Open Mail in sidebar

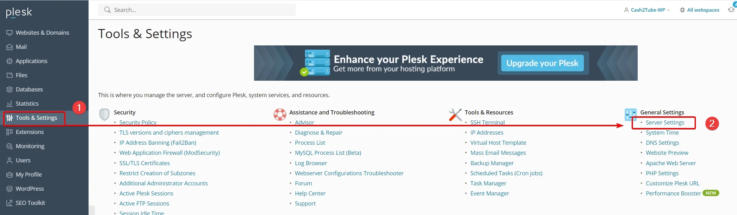(21, 47)
